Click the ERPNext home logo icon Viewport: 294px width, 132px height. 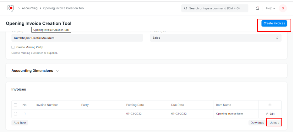tap(10, 8)
